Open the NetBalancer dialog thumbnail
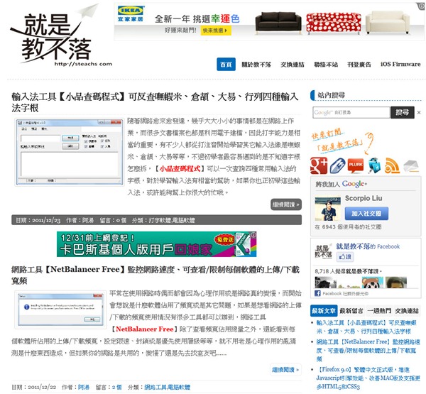This screenshot has height=394, width=426. click(x=60, y=310)
